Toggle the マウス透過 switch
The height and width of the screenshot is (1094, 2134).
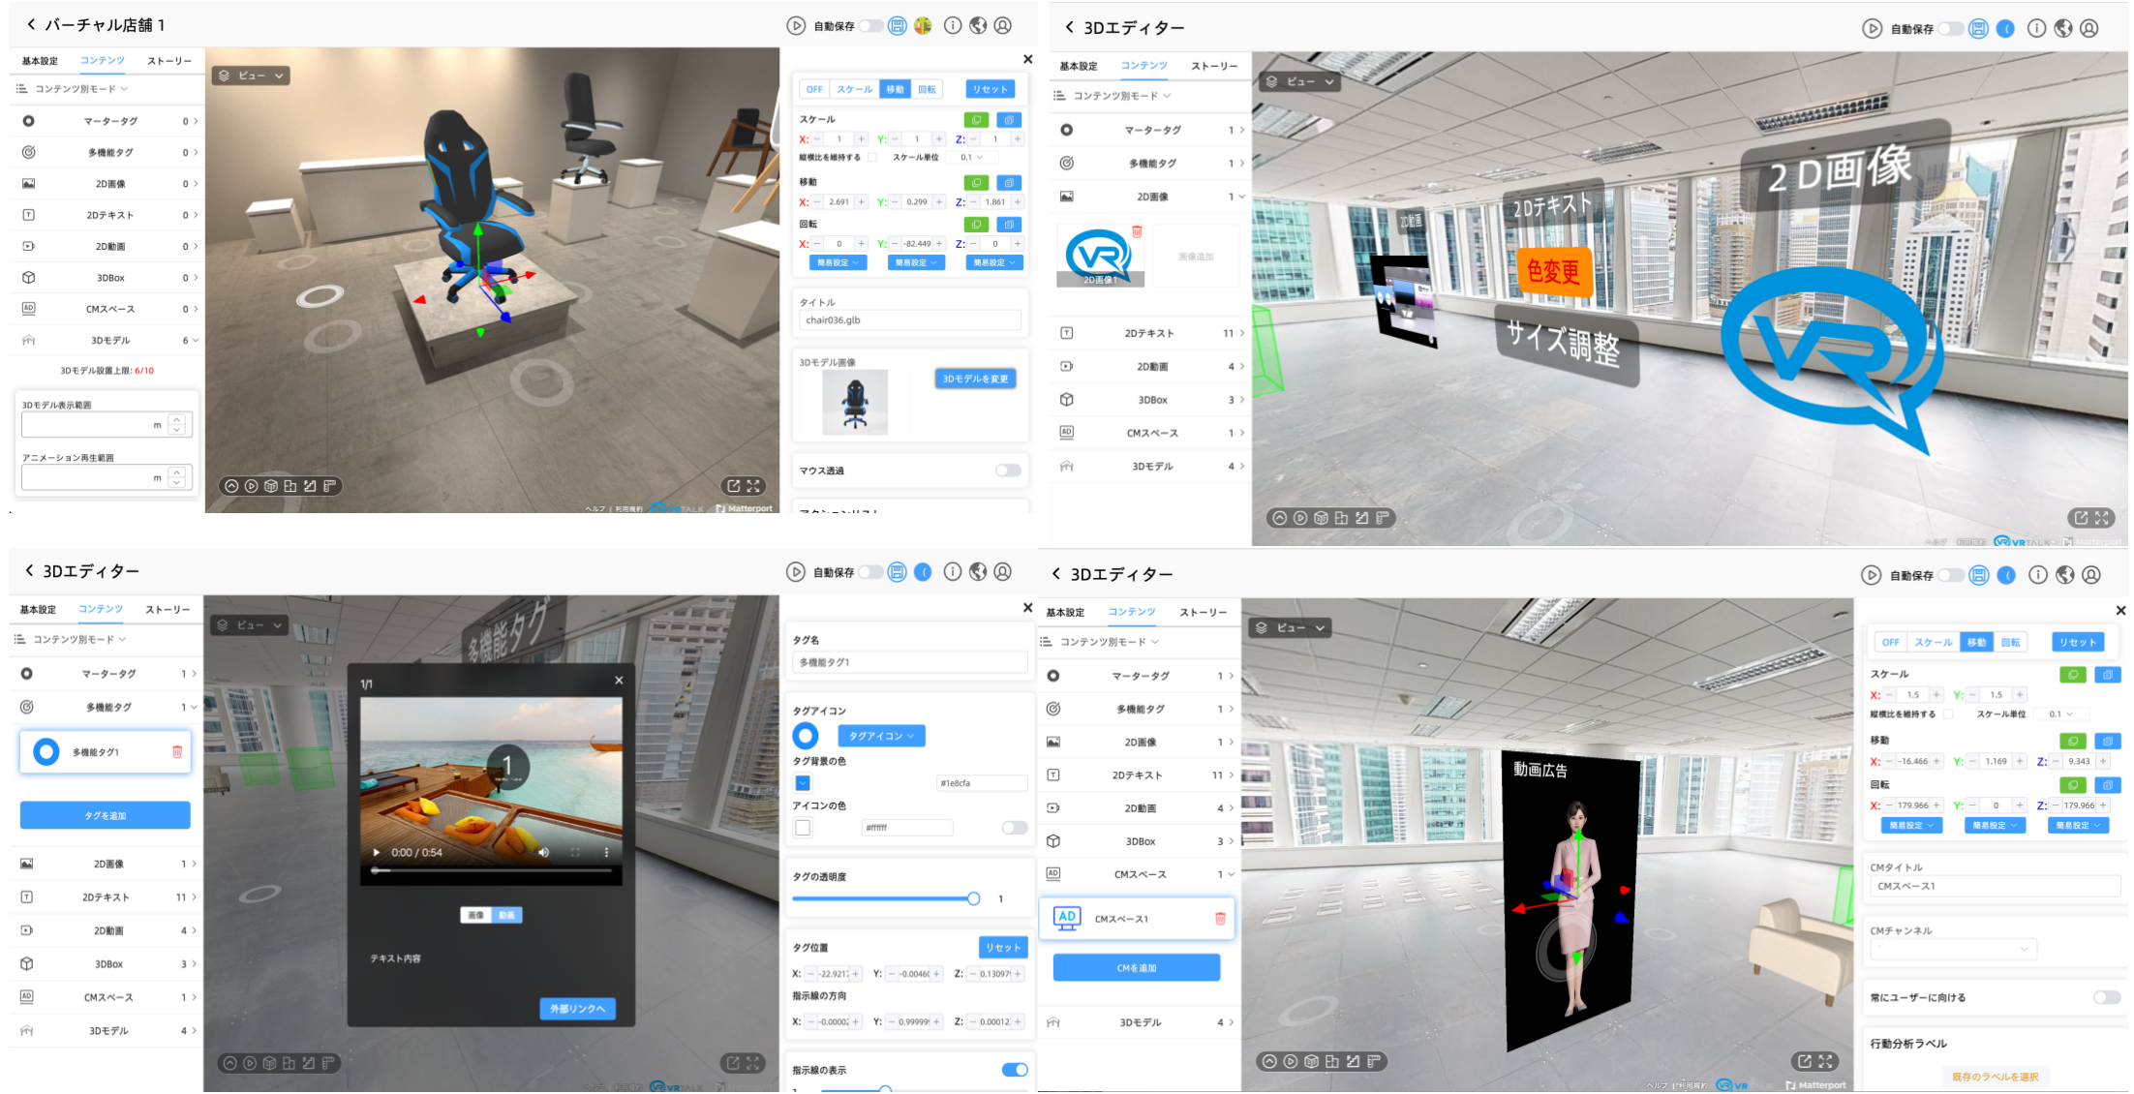[x=1008, y=471]
